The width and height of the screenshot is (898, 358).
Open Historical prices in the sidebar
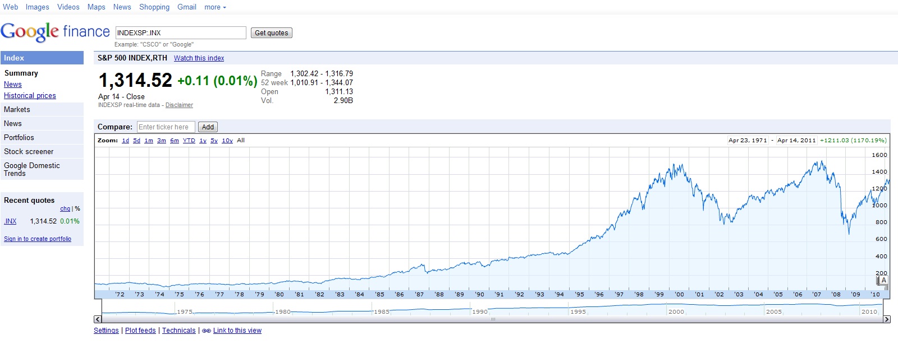pyautogui.click(x=30, y=96)
